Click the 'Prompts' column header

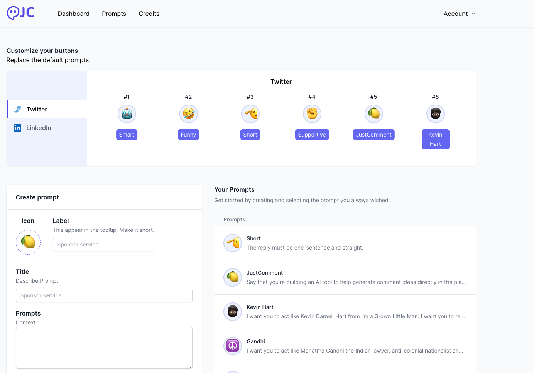coord(234,219)
